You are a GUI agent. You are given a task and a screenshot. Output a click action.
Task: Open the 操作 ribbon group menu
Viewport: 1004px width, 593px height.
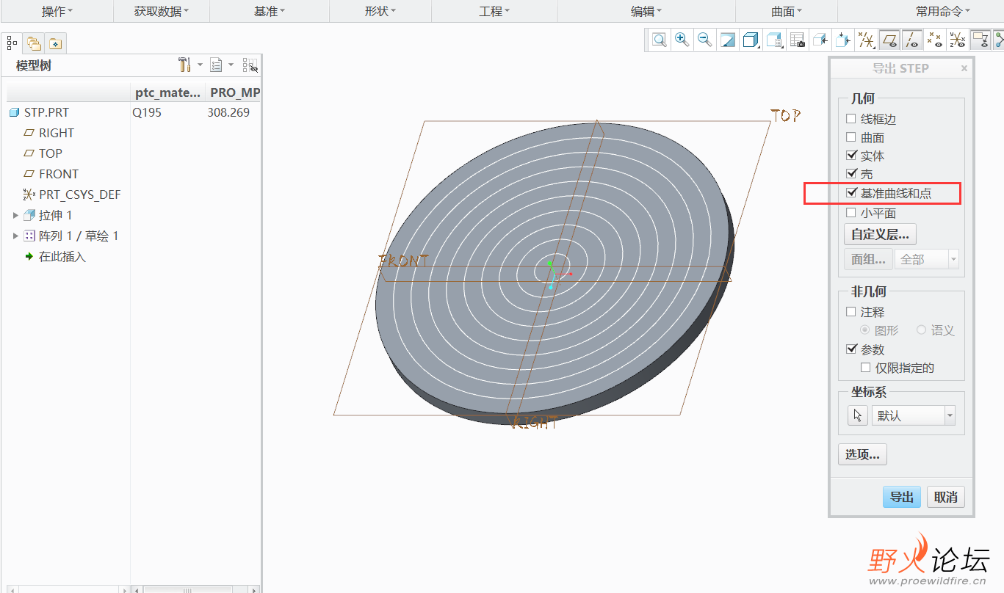pyautogui.click(x=57, y=11)
